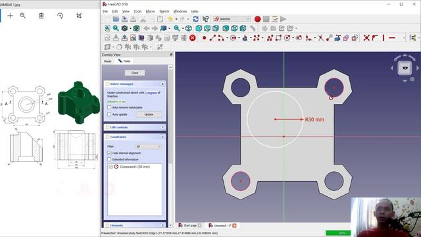Collapse the Constraints section
This screenshot has height=237, width=421.
click(162, 137)
